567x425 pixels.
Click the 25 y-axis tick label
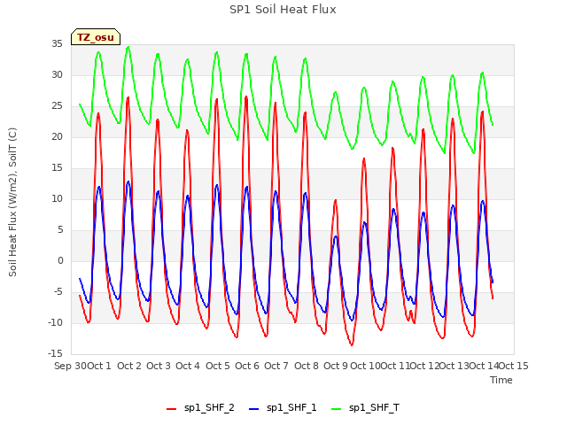57,106
